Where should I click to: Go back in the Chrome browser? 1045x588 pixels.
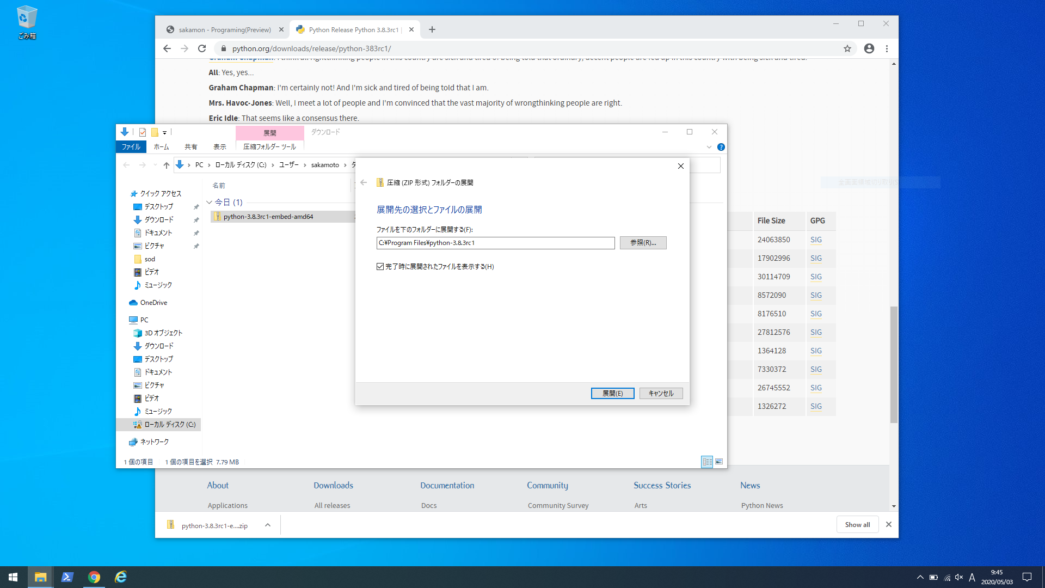(167, 48)
